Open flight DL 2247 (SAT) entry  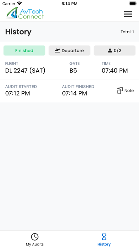25,71
